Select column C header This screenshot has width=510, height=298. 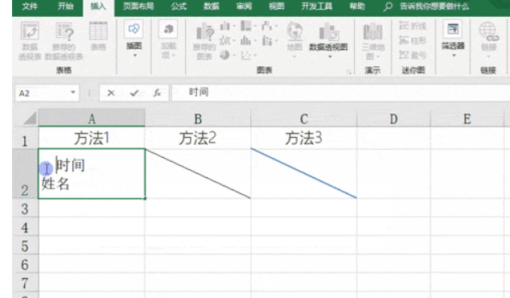[x=304, y=118]
